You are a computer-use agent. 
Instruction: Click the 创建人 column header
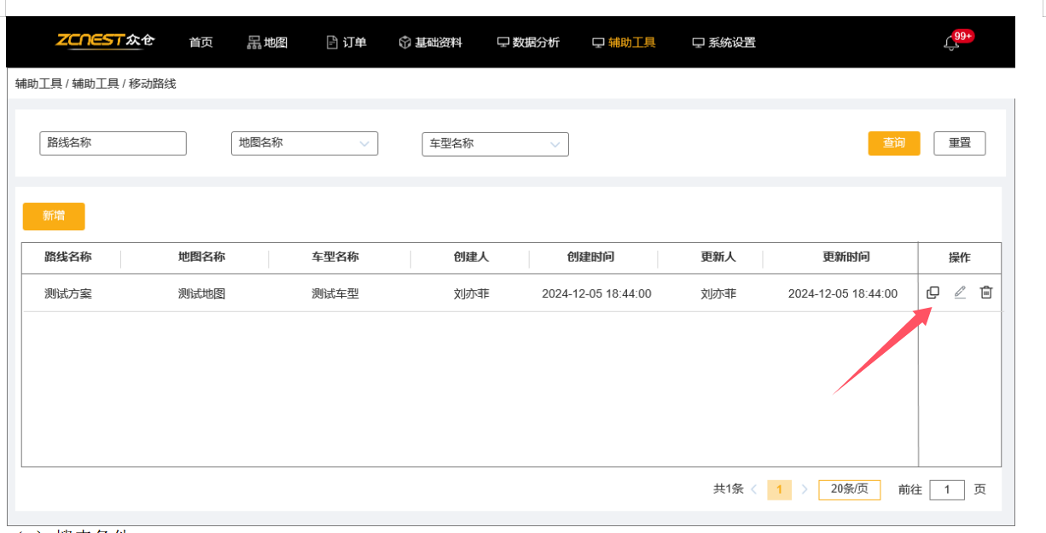point(472,257)
